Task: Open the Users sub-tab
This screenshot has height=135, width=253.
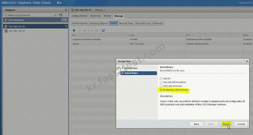Action: (x=113, y=23)
